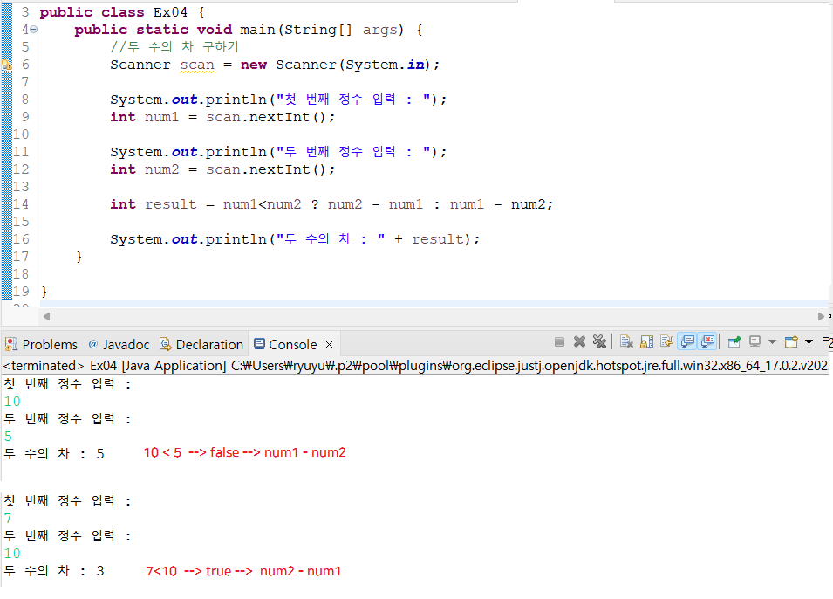833x599 pixels.
Task: Expand Open Console dropdown arrow
Action: coord(809,342)
